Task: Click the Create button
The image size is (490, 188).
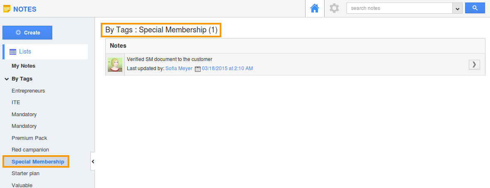Action: 27,32
